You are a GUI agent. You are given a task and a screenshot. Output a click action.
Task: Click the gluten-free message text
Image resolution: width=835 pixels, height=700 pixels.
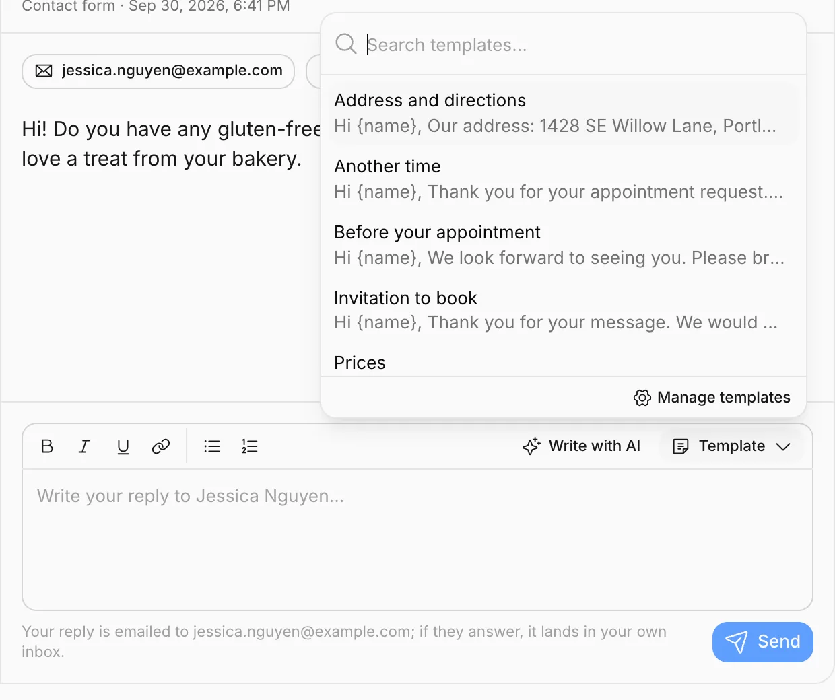tap(171, 143)
